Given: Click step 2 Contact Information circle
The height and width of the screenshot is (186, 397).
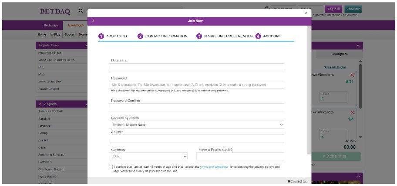Looking at the screenshot, I should [x=140, y=36].
